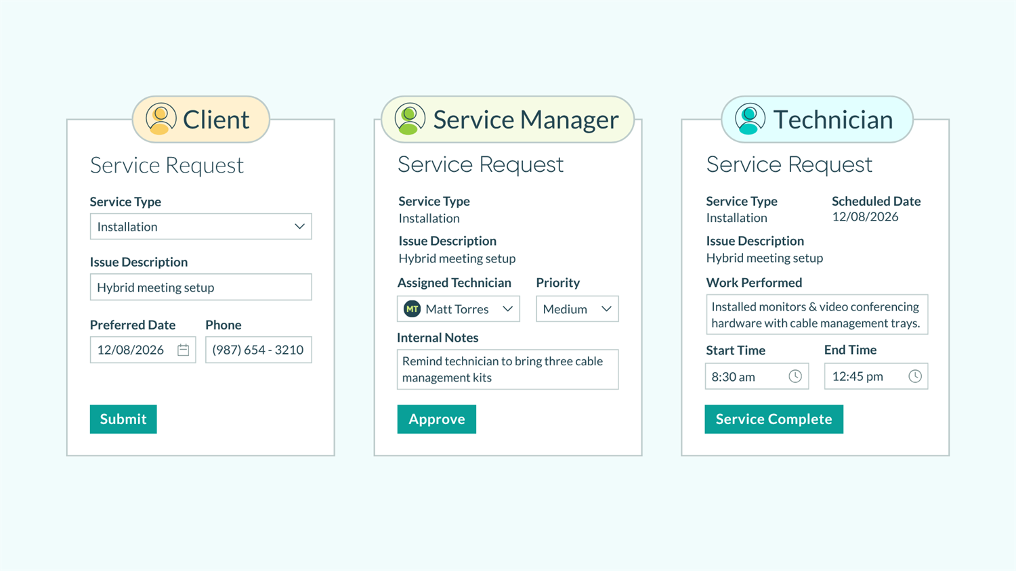Click the MT avatar badge for Matt Torres
The width and height of the screenshot is (1016, 571).
(412, 309)
